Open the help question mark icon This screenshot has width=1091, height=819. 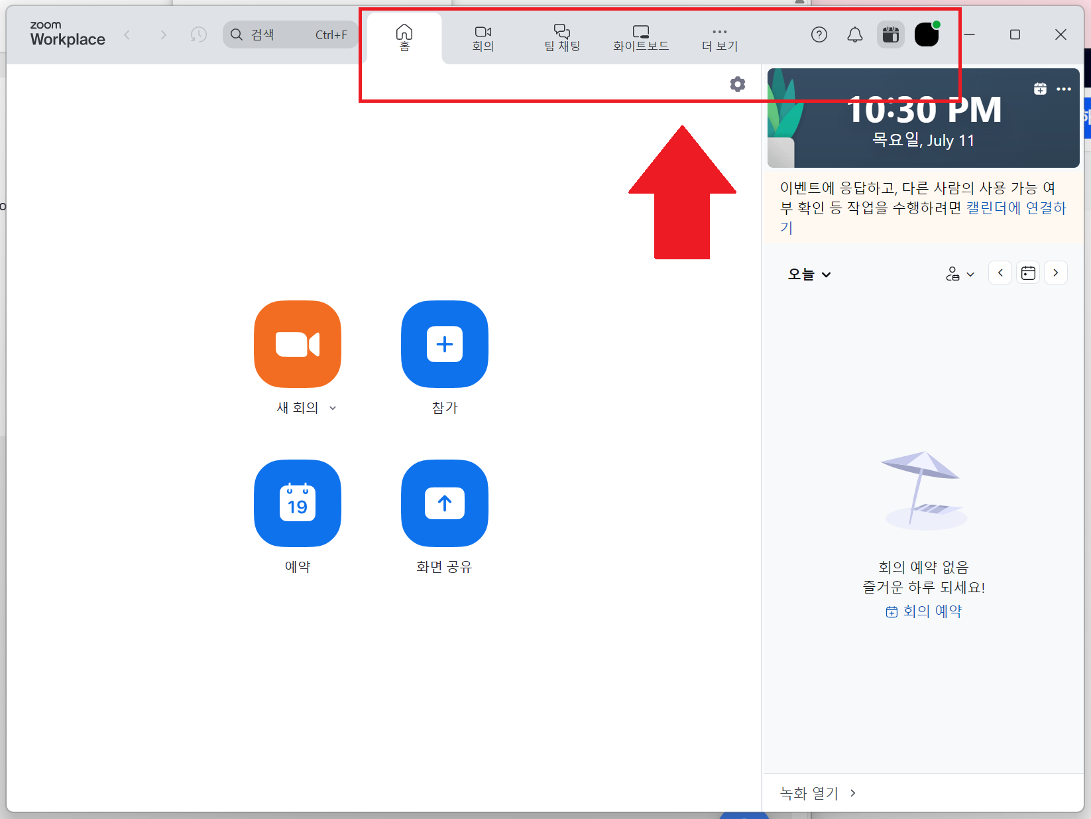pos(819,34)
